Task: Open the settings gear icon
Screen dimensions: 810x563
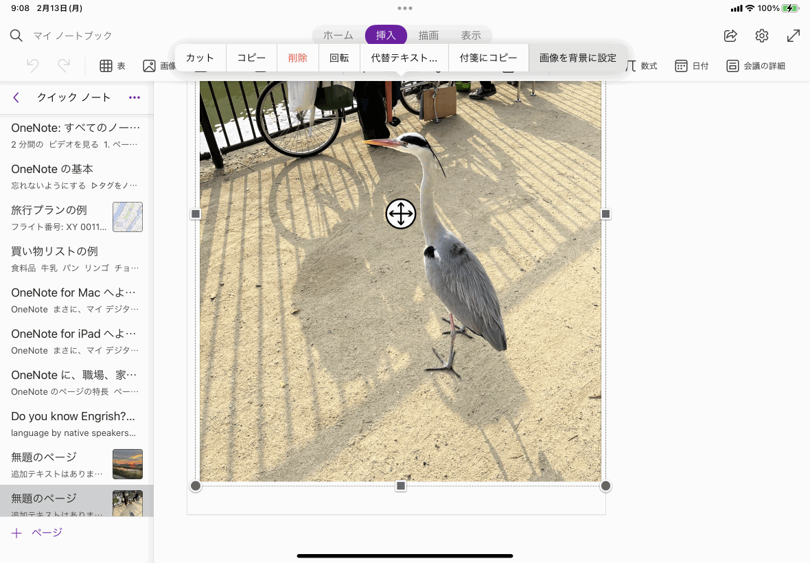Action: (762, 36)
